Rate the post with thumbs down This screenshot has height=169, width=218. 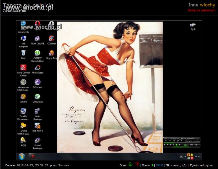tap(137, 164)
